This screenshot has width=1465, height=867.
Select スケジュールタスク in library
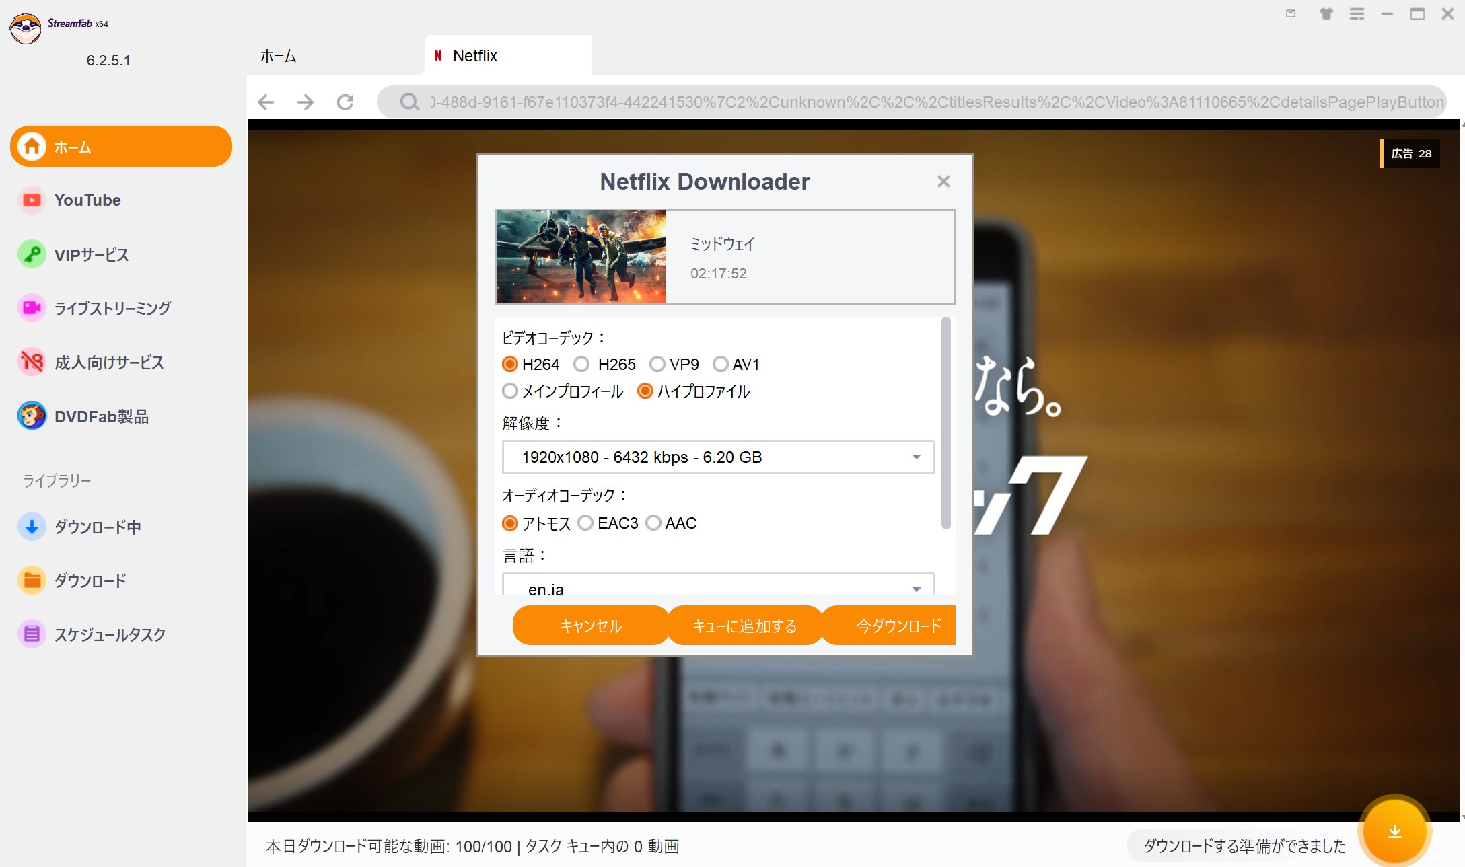pos(110,635)
